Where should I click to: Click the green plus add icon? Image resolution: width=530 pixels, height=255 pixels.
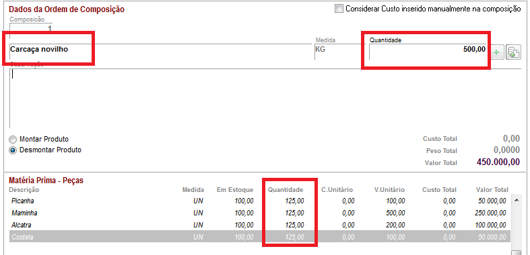point(496,53)
